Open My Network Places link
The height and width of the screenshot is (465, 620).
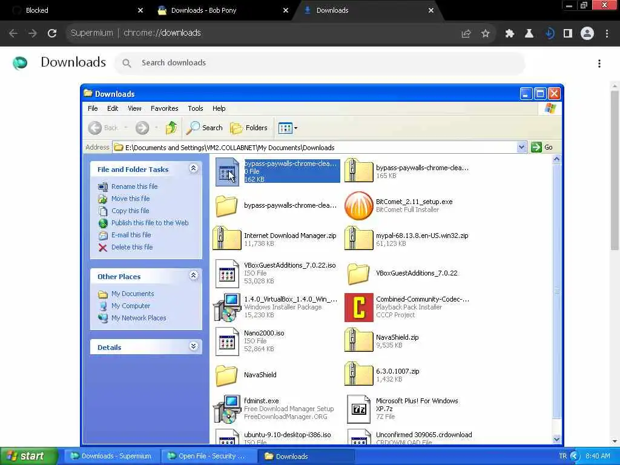(139, 318)
